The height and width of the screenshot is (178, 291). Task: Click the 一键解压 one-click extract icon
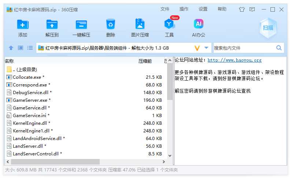(81, 24)
